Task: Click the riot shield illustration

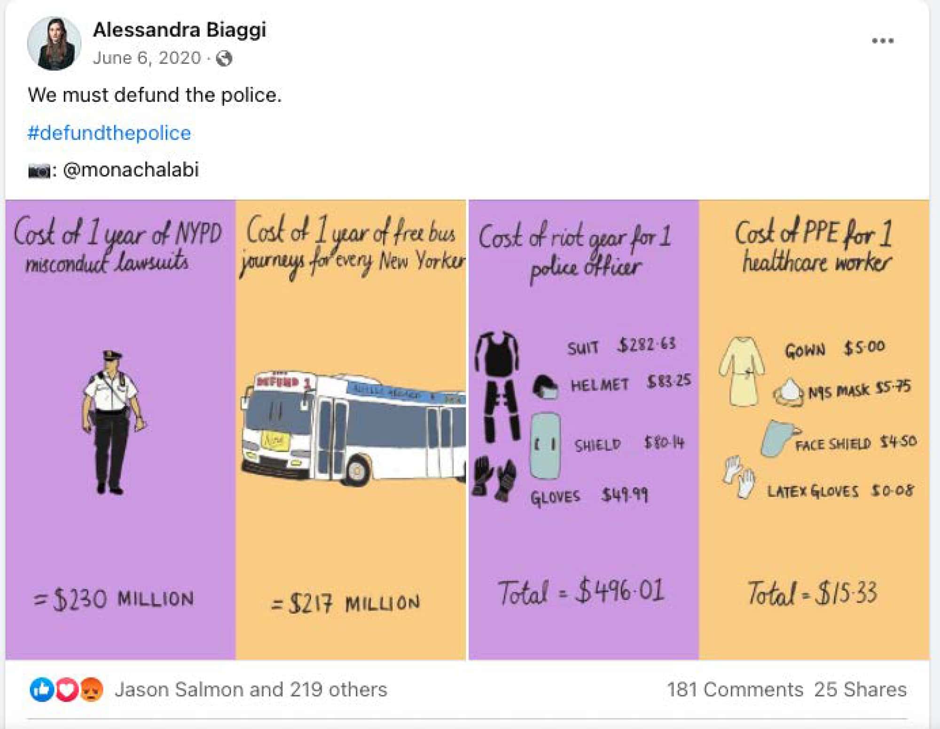Action: pos(545,445)
